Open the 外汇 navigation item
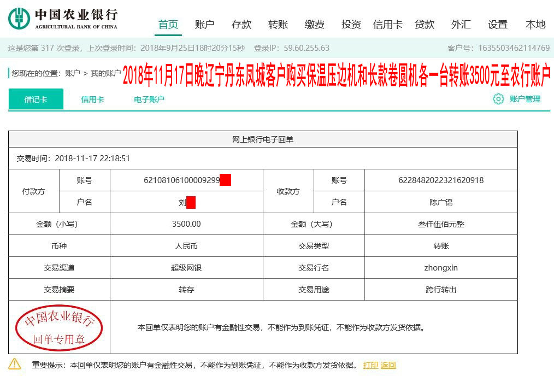 click(461, 24)
